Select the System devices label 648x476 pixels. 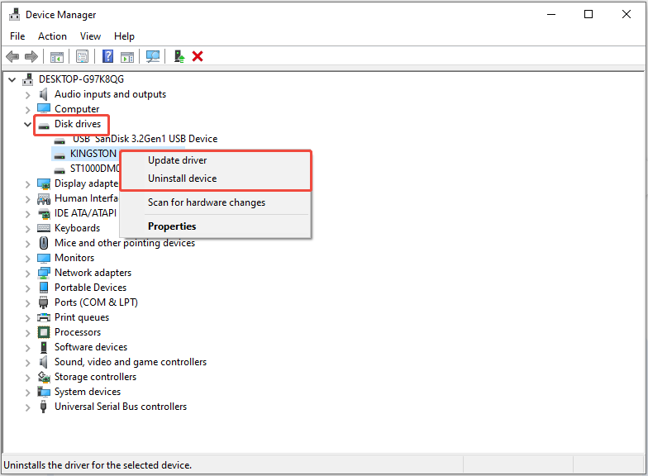point(88,392)
